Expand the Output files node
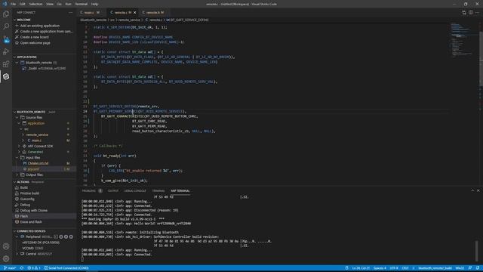Screen dimensions: 483x272 tap(17, 175)
